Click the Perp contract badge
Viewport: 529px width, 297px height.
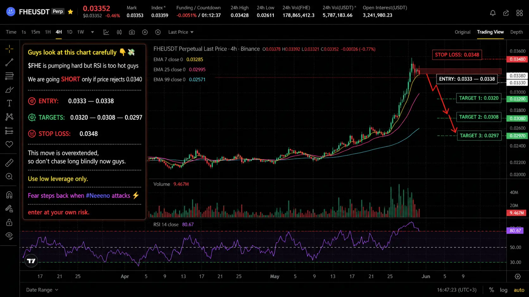coord(58,11)
